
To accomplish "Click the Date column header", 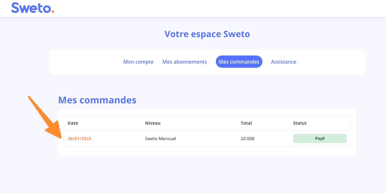I will coord(73,123).
